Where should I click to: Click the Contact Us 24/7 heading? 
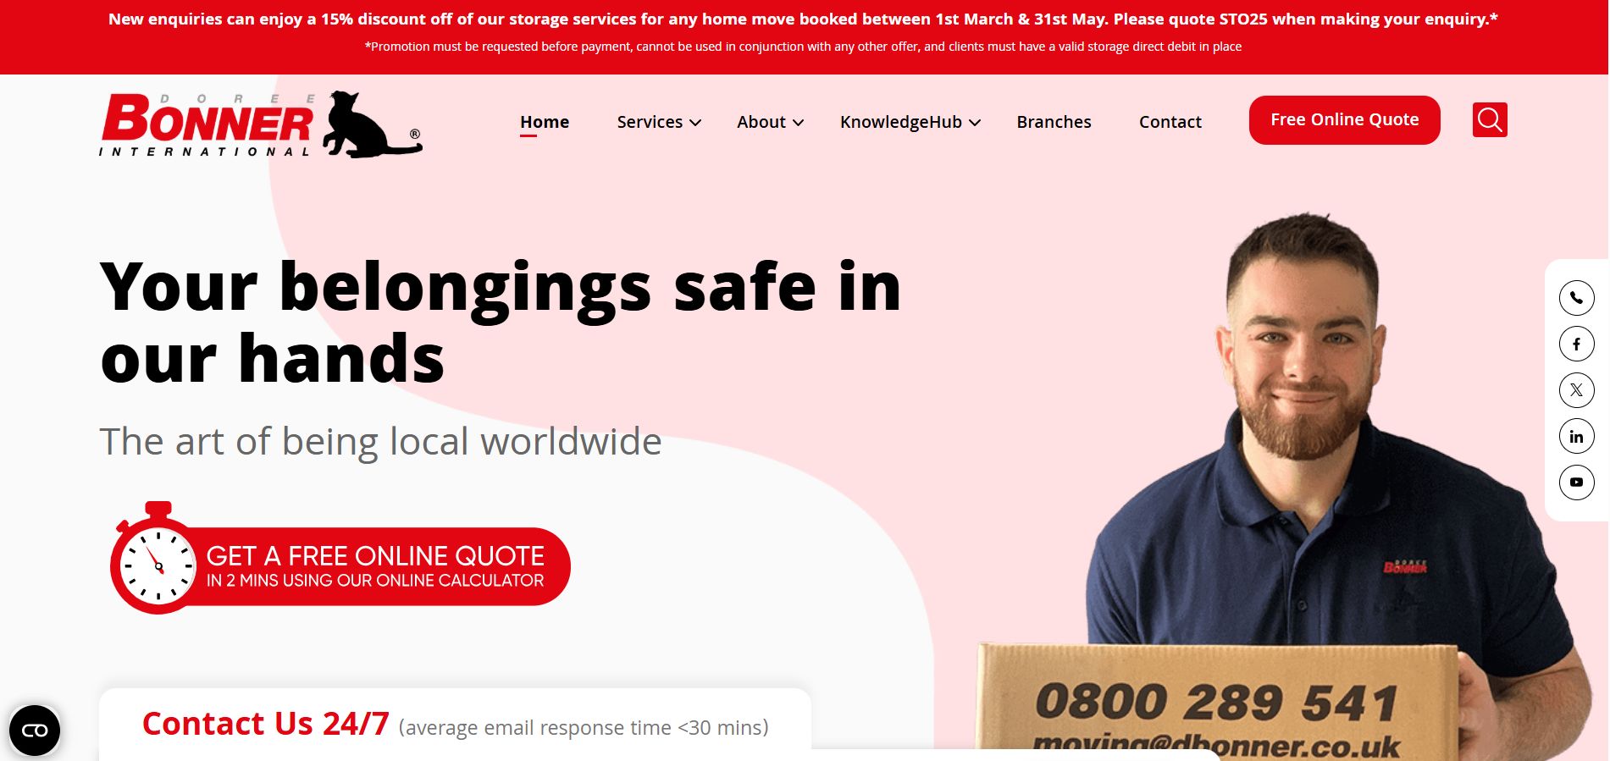click(x=265, y=724)
